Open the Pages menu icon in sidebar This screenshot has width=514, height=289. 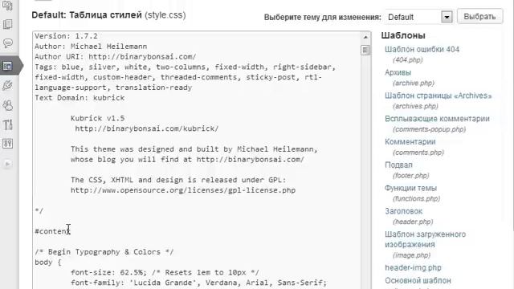[7, 24]
